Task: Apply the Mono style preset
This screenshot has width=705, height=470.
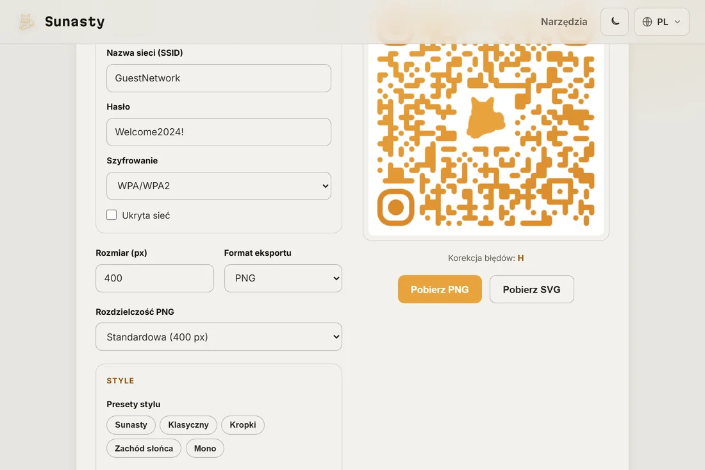Action: [205, 448]
